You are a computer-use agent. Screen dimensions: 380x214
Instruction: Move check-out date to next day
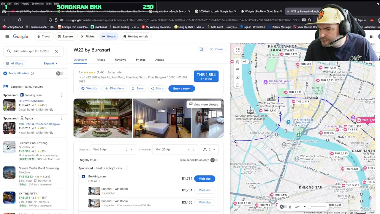click(x=194, y=150)
